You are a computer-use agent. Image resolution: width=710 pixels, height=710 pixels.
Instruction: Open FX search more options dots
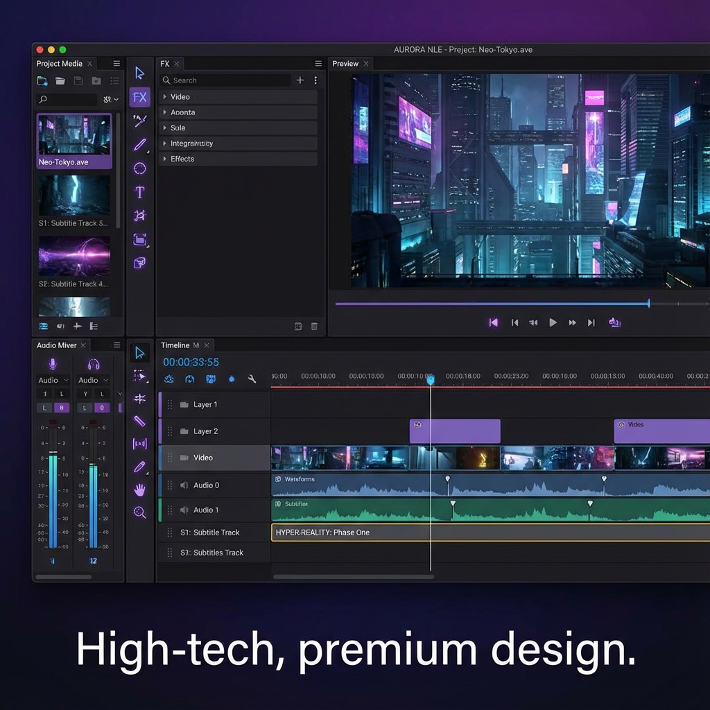315,80
